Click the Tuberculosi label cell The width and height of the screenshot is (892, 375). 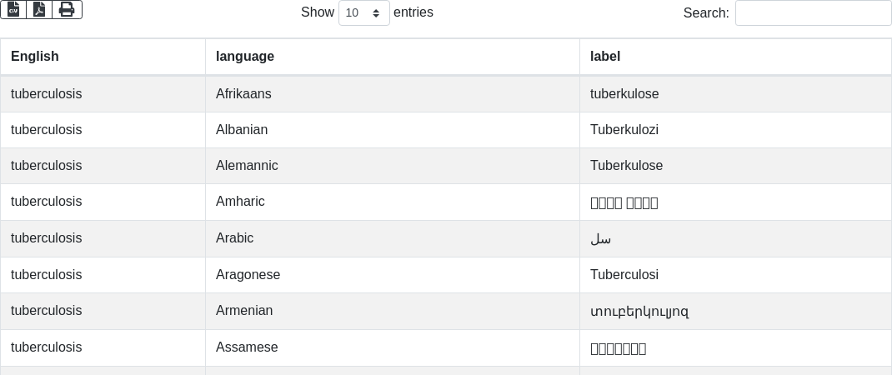tap(624, 275)
